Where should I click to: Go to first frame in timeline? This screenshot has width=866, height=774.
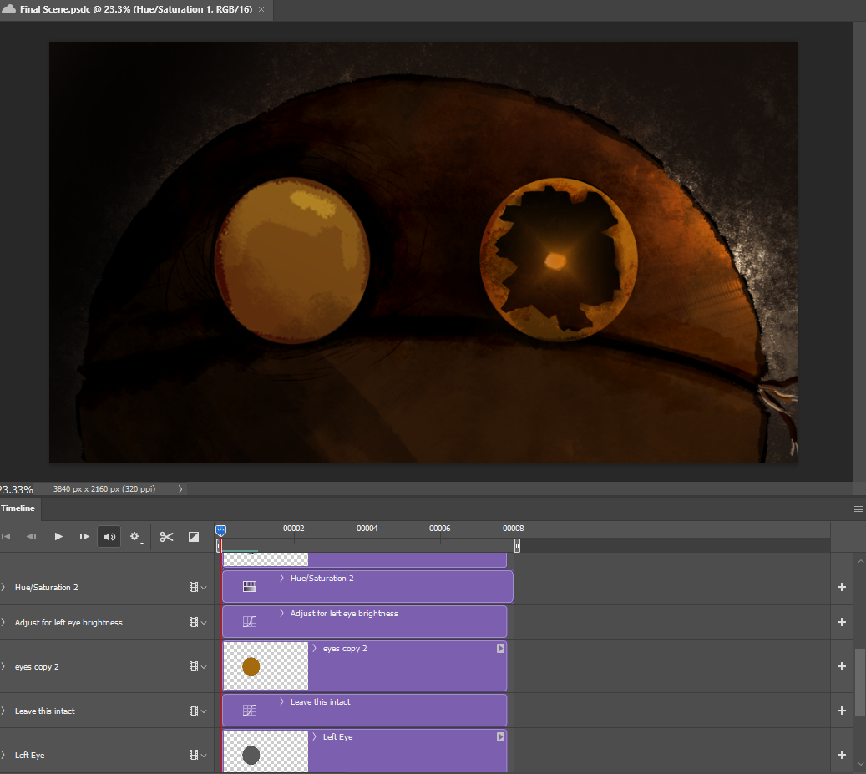(6, 537)
